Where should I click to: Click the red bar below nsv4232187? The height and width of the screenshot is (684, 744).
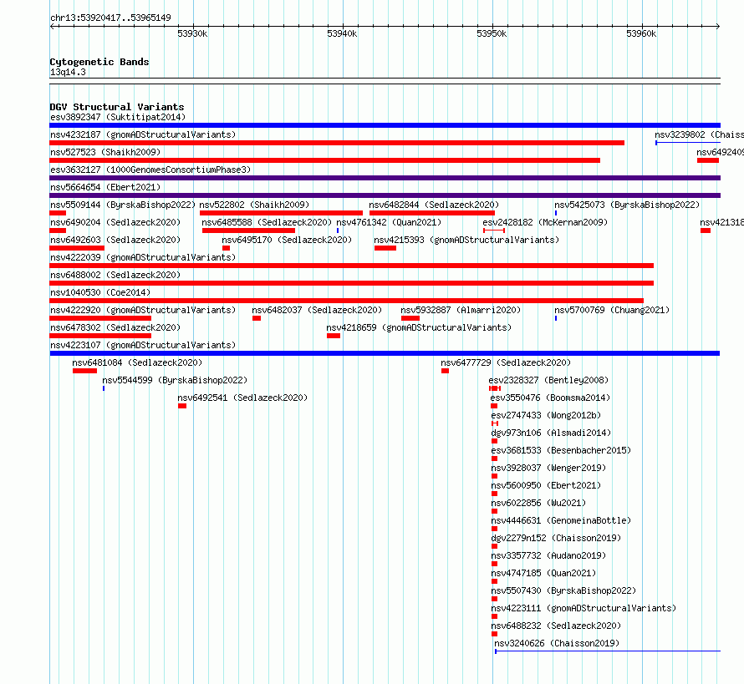tap(337, 143)
